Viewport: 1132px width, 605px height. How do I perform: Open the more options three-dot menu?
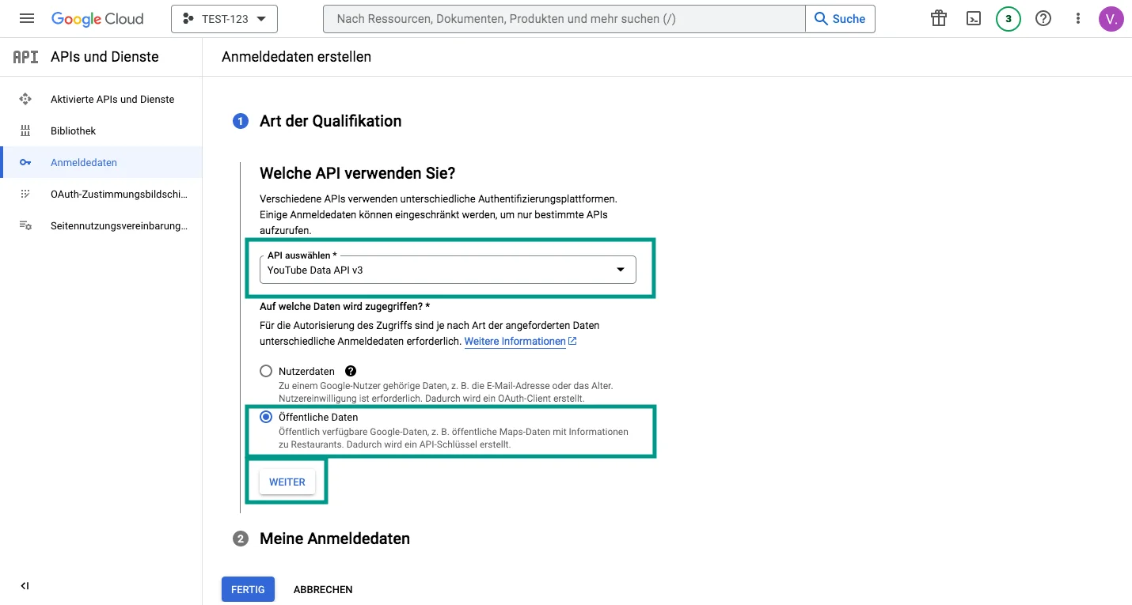(1077, 17)
